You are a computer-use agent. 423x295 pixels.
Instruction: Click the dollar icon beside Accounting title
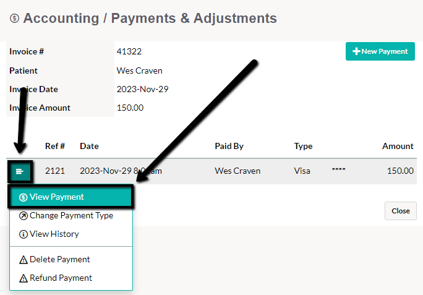[15, 19]
